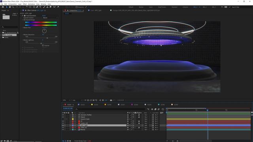Screen dimensions: 253x142
Task: Select the Type text tool
Action: tap(40, 7)
